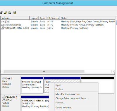Click the Explore magnifier folder toolbar icon
Screen dimensions: 117x111
coord(10,12)
